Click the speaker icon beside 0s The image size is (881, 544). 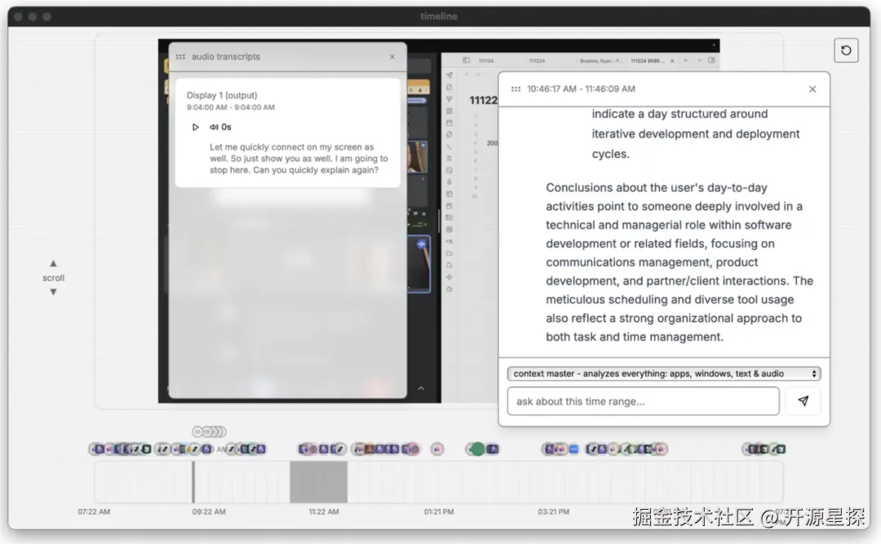214,127
